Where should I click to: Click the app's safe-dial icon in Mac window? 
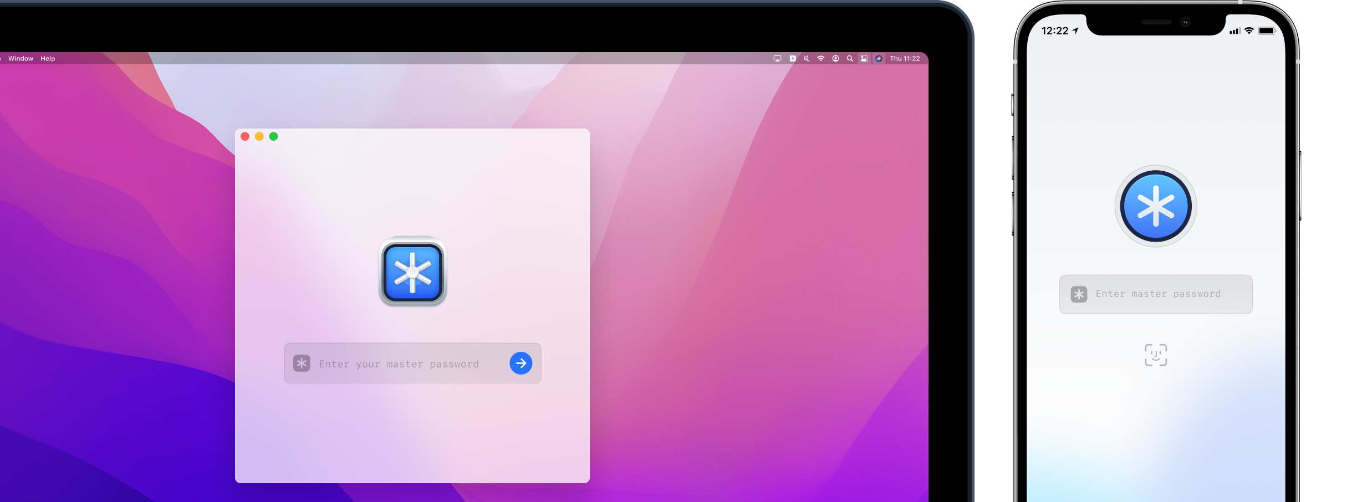click(x=412, y=272)
